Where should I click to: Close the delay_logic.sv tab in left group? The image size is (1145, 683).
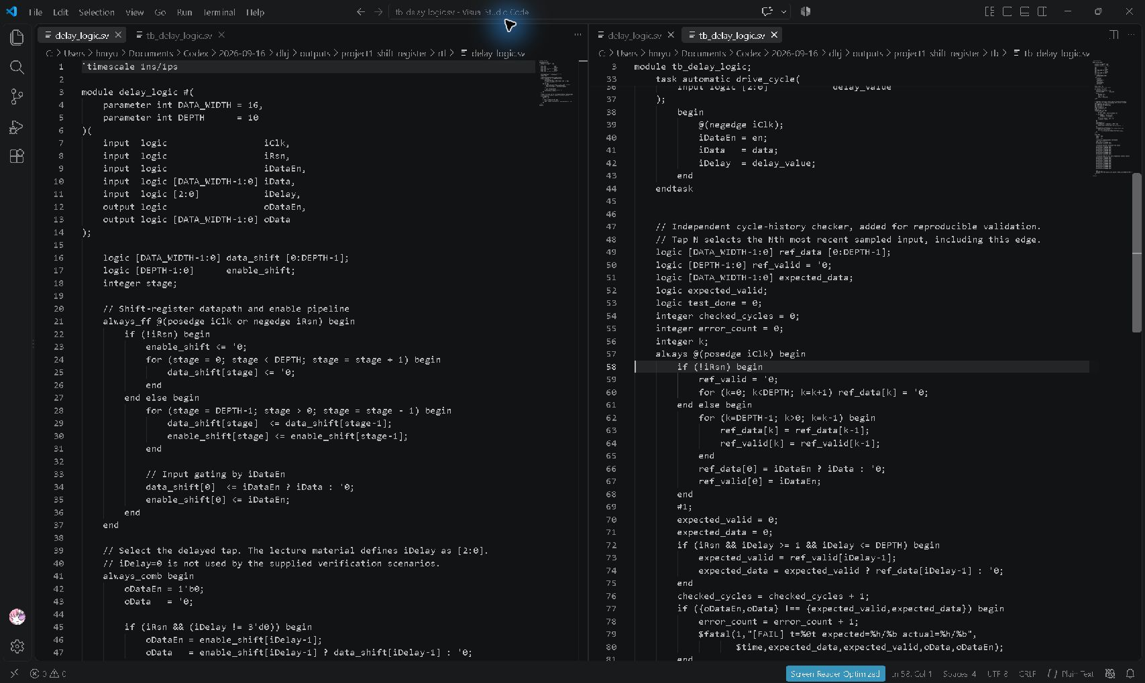point(118,35)
